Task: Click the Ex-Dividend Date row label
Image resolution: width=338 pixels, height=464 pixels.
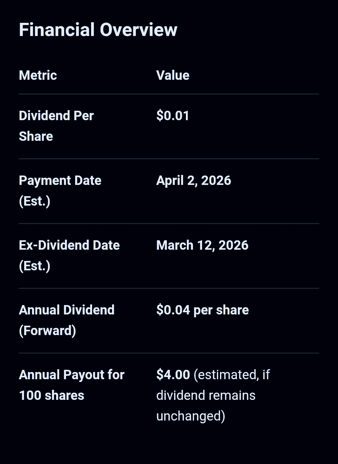Action: 69,245
